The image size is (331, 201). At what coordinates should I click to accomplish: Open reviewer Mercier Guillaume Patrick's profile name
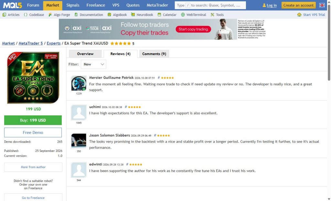(111, 77)
